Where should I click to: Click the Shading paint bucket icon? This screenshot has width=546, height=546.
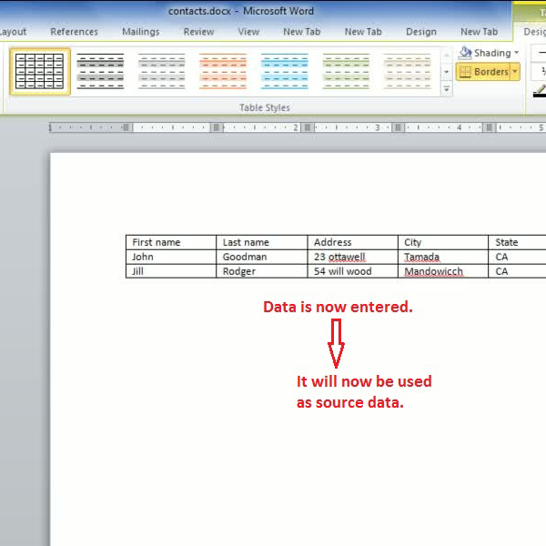[466, 53]
